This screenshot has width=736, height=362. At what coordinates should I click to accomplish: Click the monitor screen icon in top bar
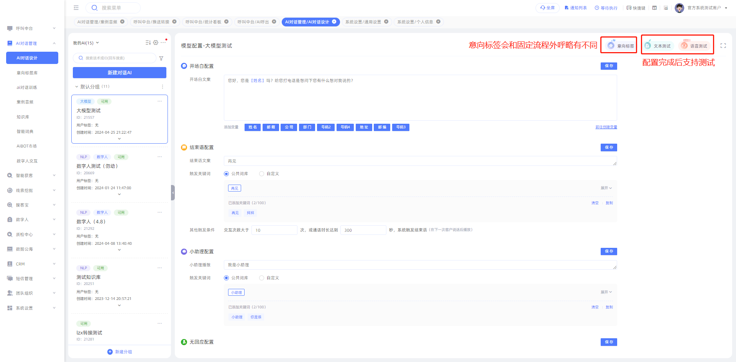[655, 8]
